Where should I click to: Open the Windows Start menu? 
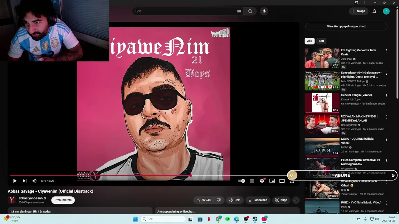point(135,219)
